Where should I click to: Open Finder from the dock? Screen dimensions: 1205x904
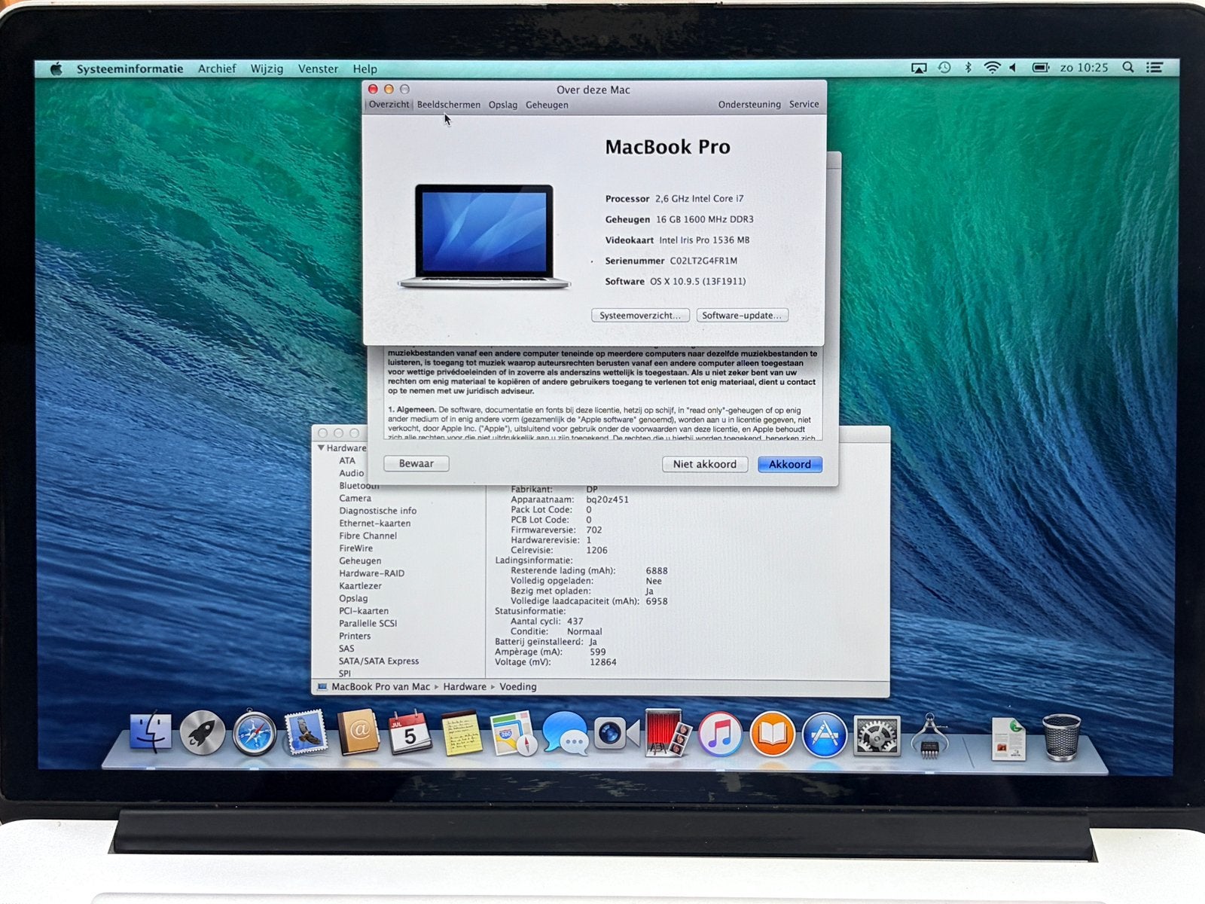151,731
